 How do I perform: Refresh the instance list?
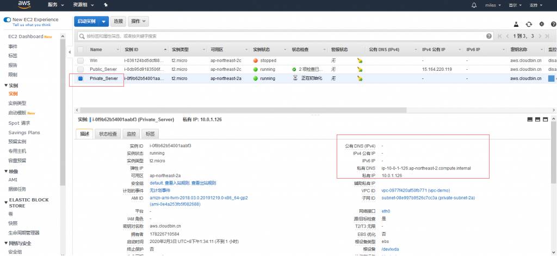click(x=528, y=24)
